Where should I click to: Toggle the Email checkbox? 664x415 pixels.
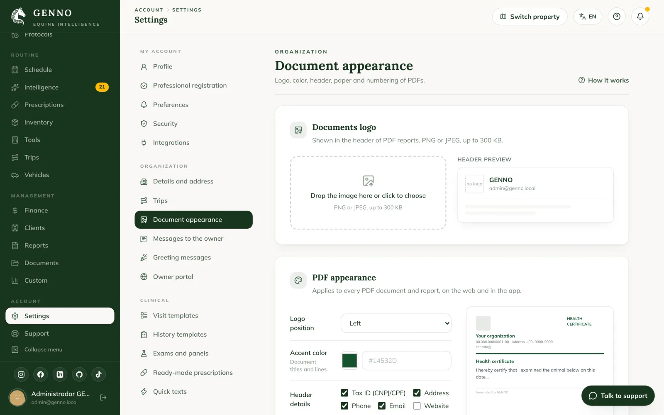coord(382,406)
